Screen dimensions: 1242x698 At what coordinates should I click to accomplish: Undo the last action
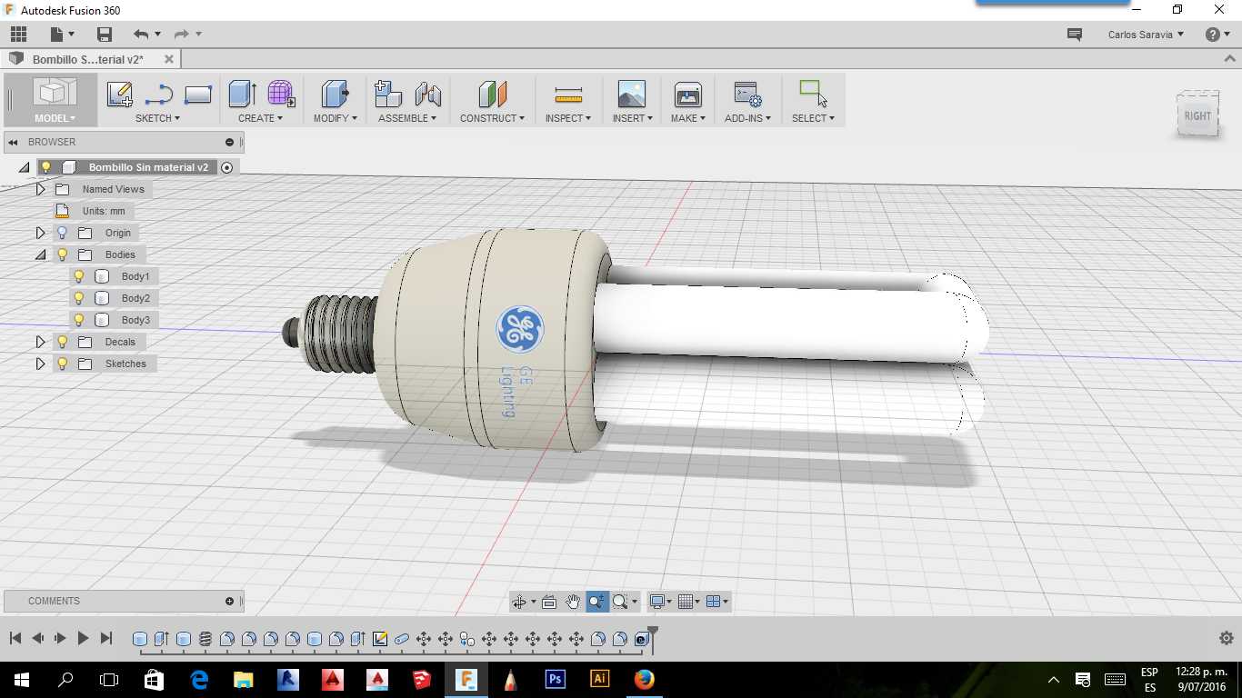pyautogui.click(x=141, y=35)
